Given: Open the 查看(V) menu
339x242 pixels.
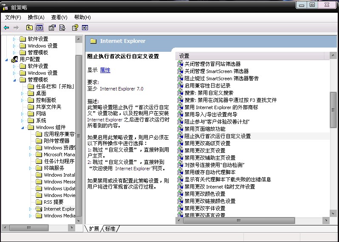Looking at the screenshot, I should (x=59, y=17).
